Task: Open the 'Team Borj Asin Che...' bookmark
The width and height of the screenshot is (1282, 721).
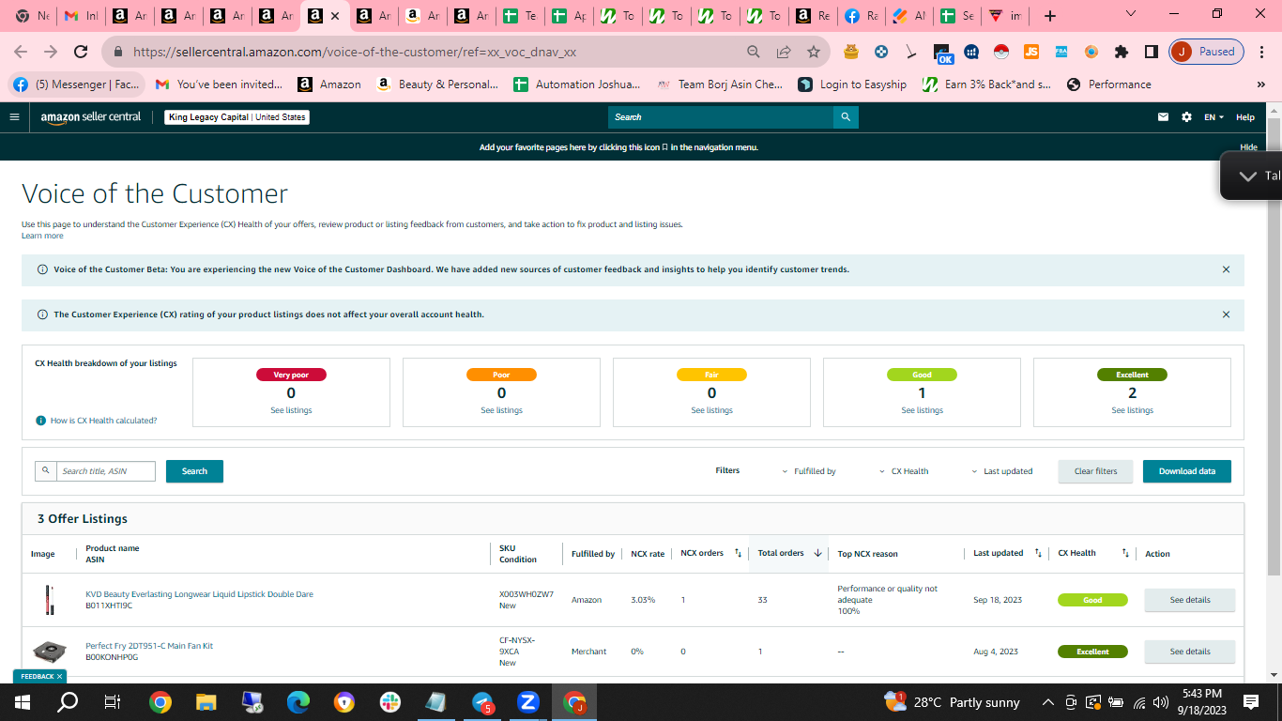Action: tap(720, 84)
